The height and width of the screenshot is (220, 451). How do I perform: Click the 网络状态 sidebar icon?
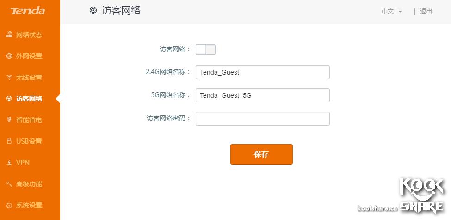[x=9, y=35]
